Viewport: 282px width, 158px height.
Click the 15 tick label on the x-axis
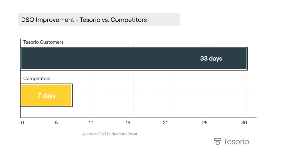[x=128, y=123]
